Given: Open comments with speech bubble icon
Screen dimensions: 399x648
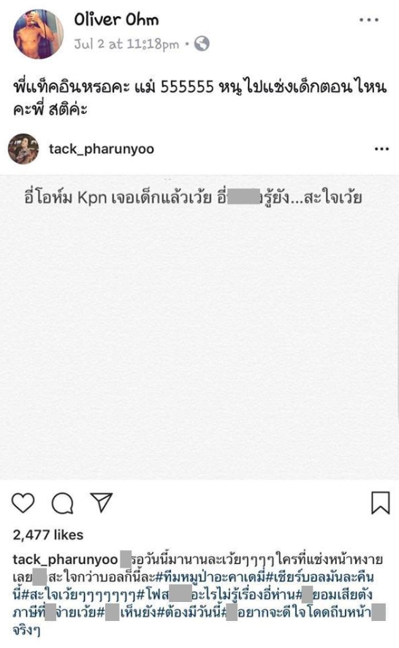Looking at the screenshot, I should click(62, 503).
